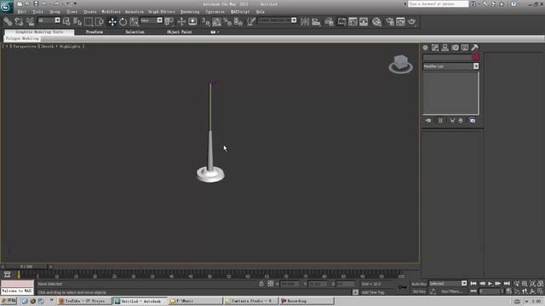The width and height of the screenshot is (545, 306).
Task: Switch to the Create command panel tab
Action: [426, 48]
